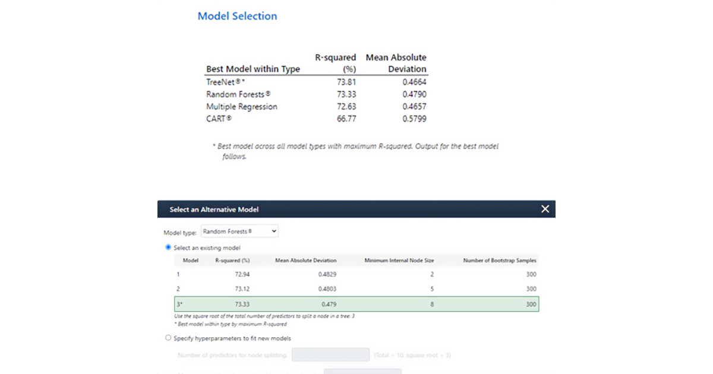
Task: Click the Multiple Regression row label
Action: point(242,106)
